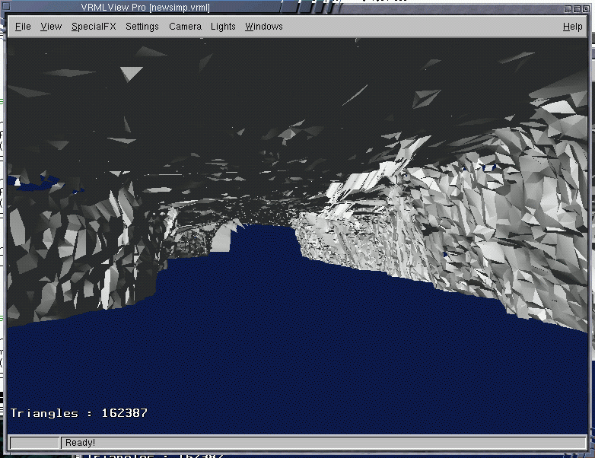Click the empty status bar field
Image resolution: width=595 pixels, height=458 pixels.
point(34,443)
